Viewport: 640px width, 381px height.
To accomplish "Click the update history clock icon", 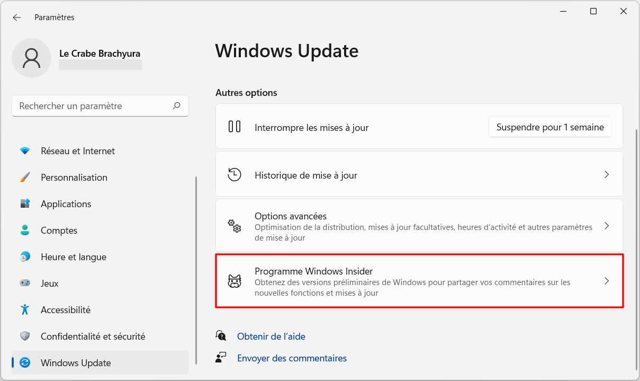I will [x=235, y=174].
